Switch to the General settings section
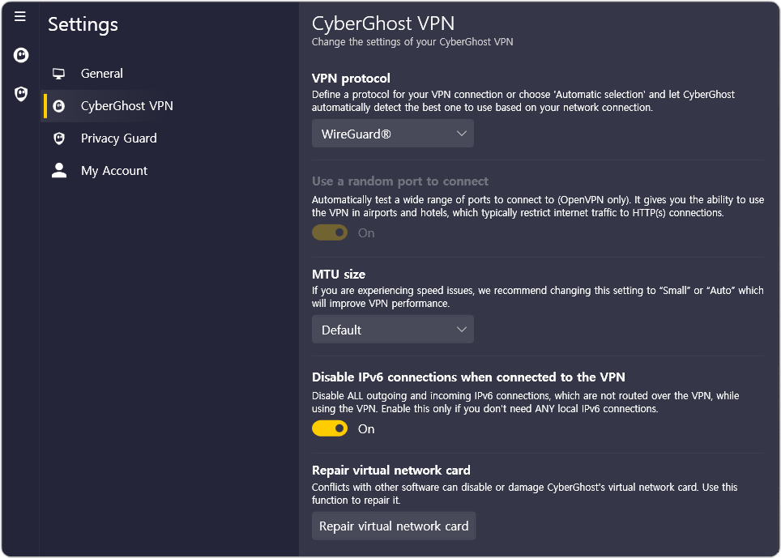Viewport: 781px width, 558px height. (x=102, y=73)
